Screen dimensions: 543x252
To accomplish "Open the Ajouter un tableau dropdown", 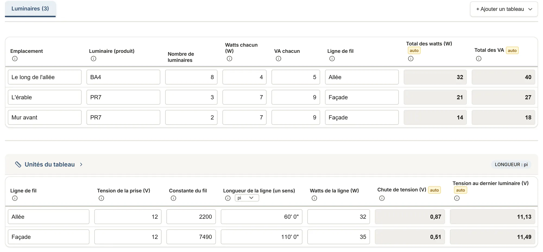I will (x=504, y=9).
